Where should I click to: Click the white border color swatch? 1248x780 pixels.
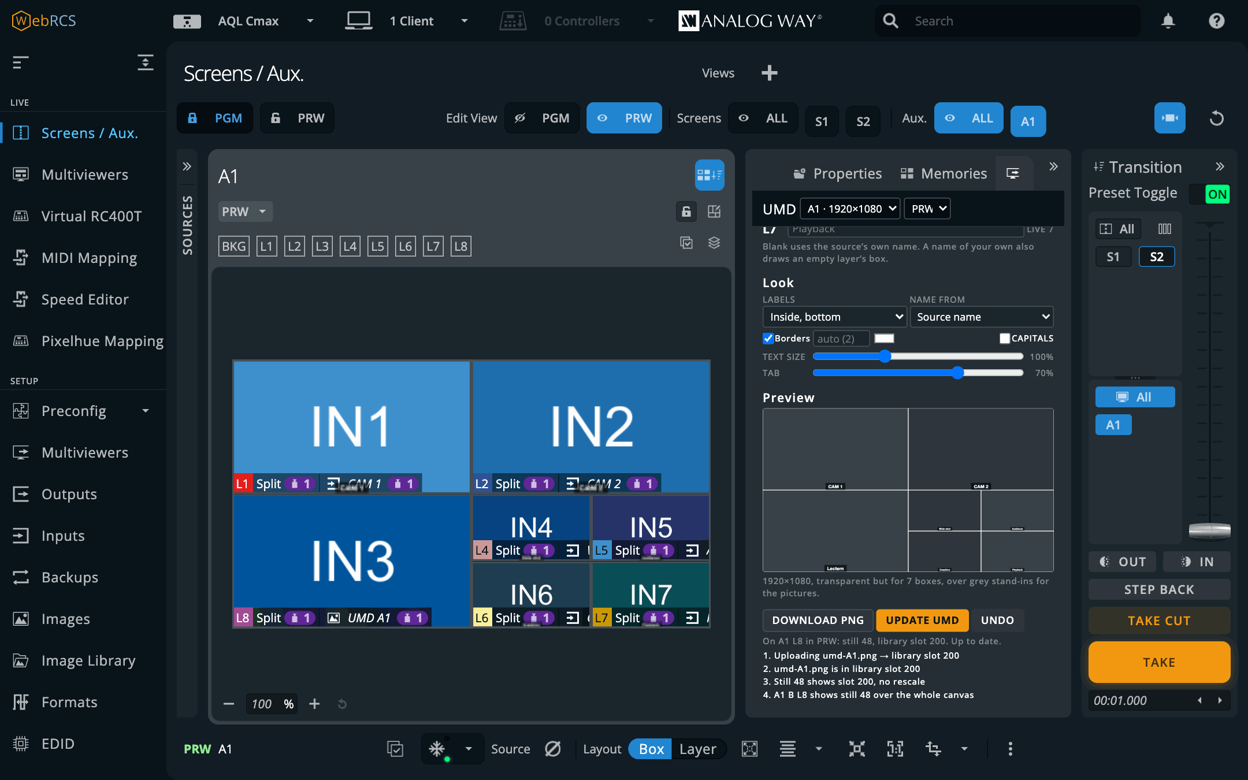coord(884,339)
